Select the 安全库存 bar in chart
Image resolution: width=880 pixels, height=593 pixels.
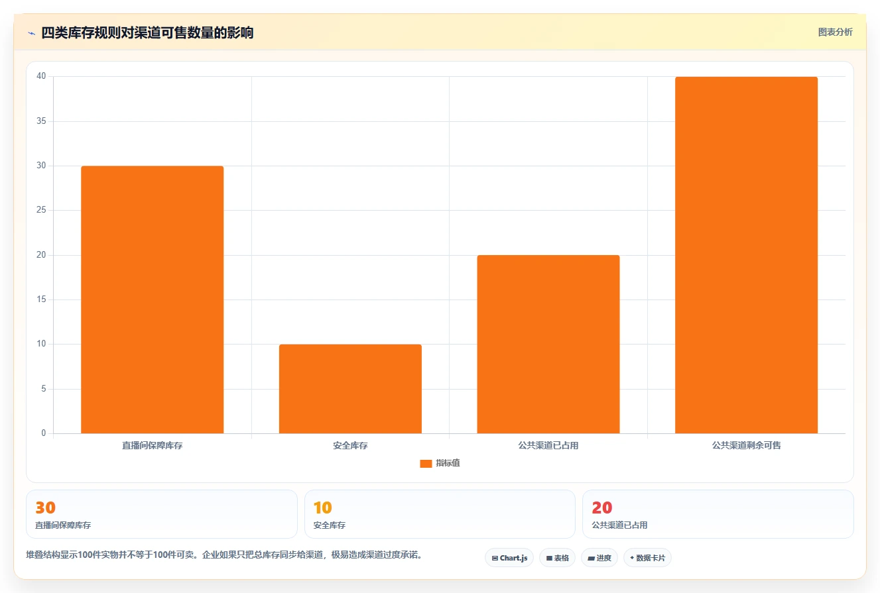pyautogui.click(x=350, y=389)
